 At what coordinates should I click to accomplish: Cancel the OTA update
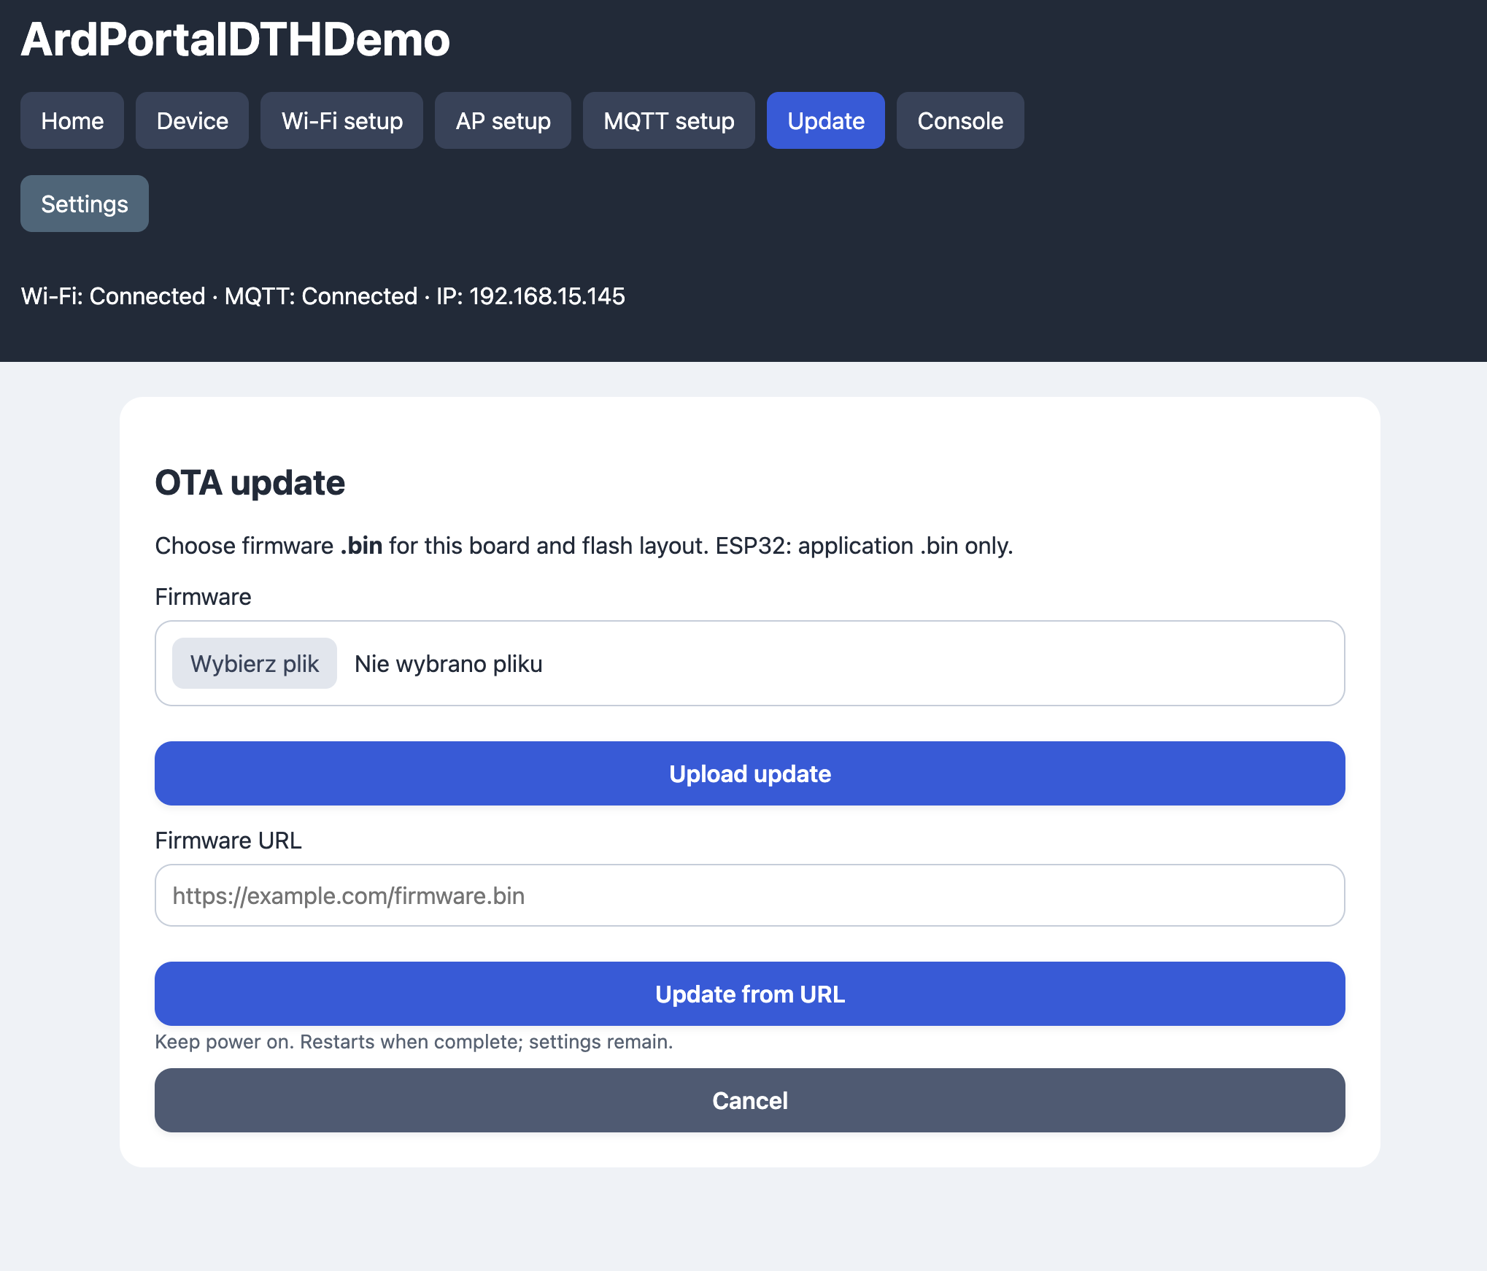[750, 1100]
